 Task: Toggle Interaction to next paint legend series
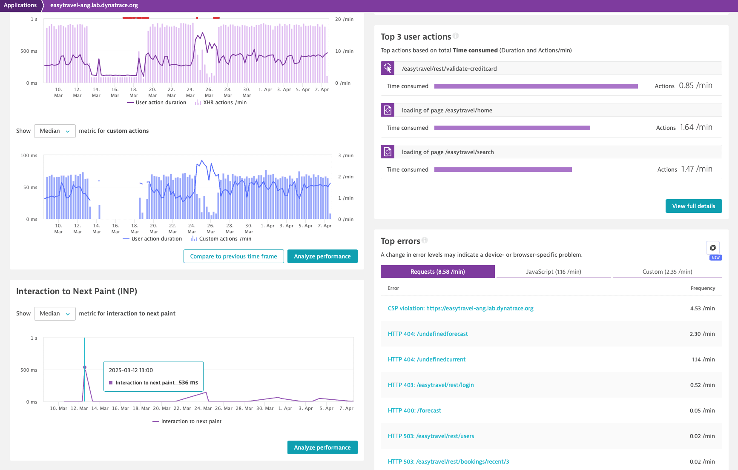pos(187,421)
